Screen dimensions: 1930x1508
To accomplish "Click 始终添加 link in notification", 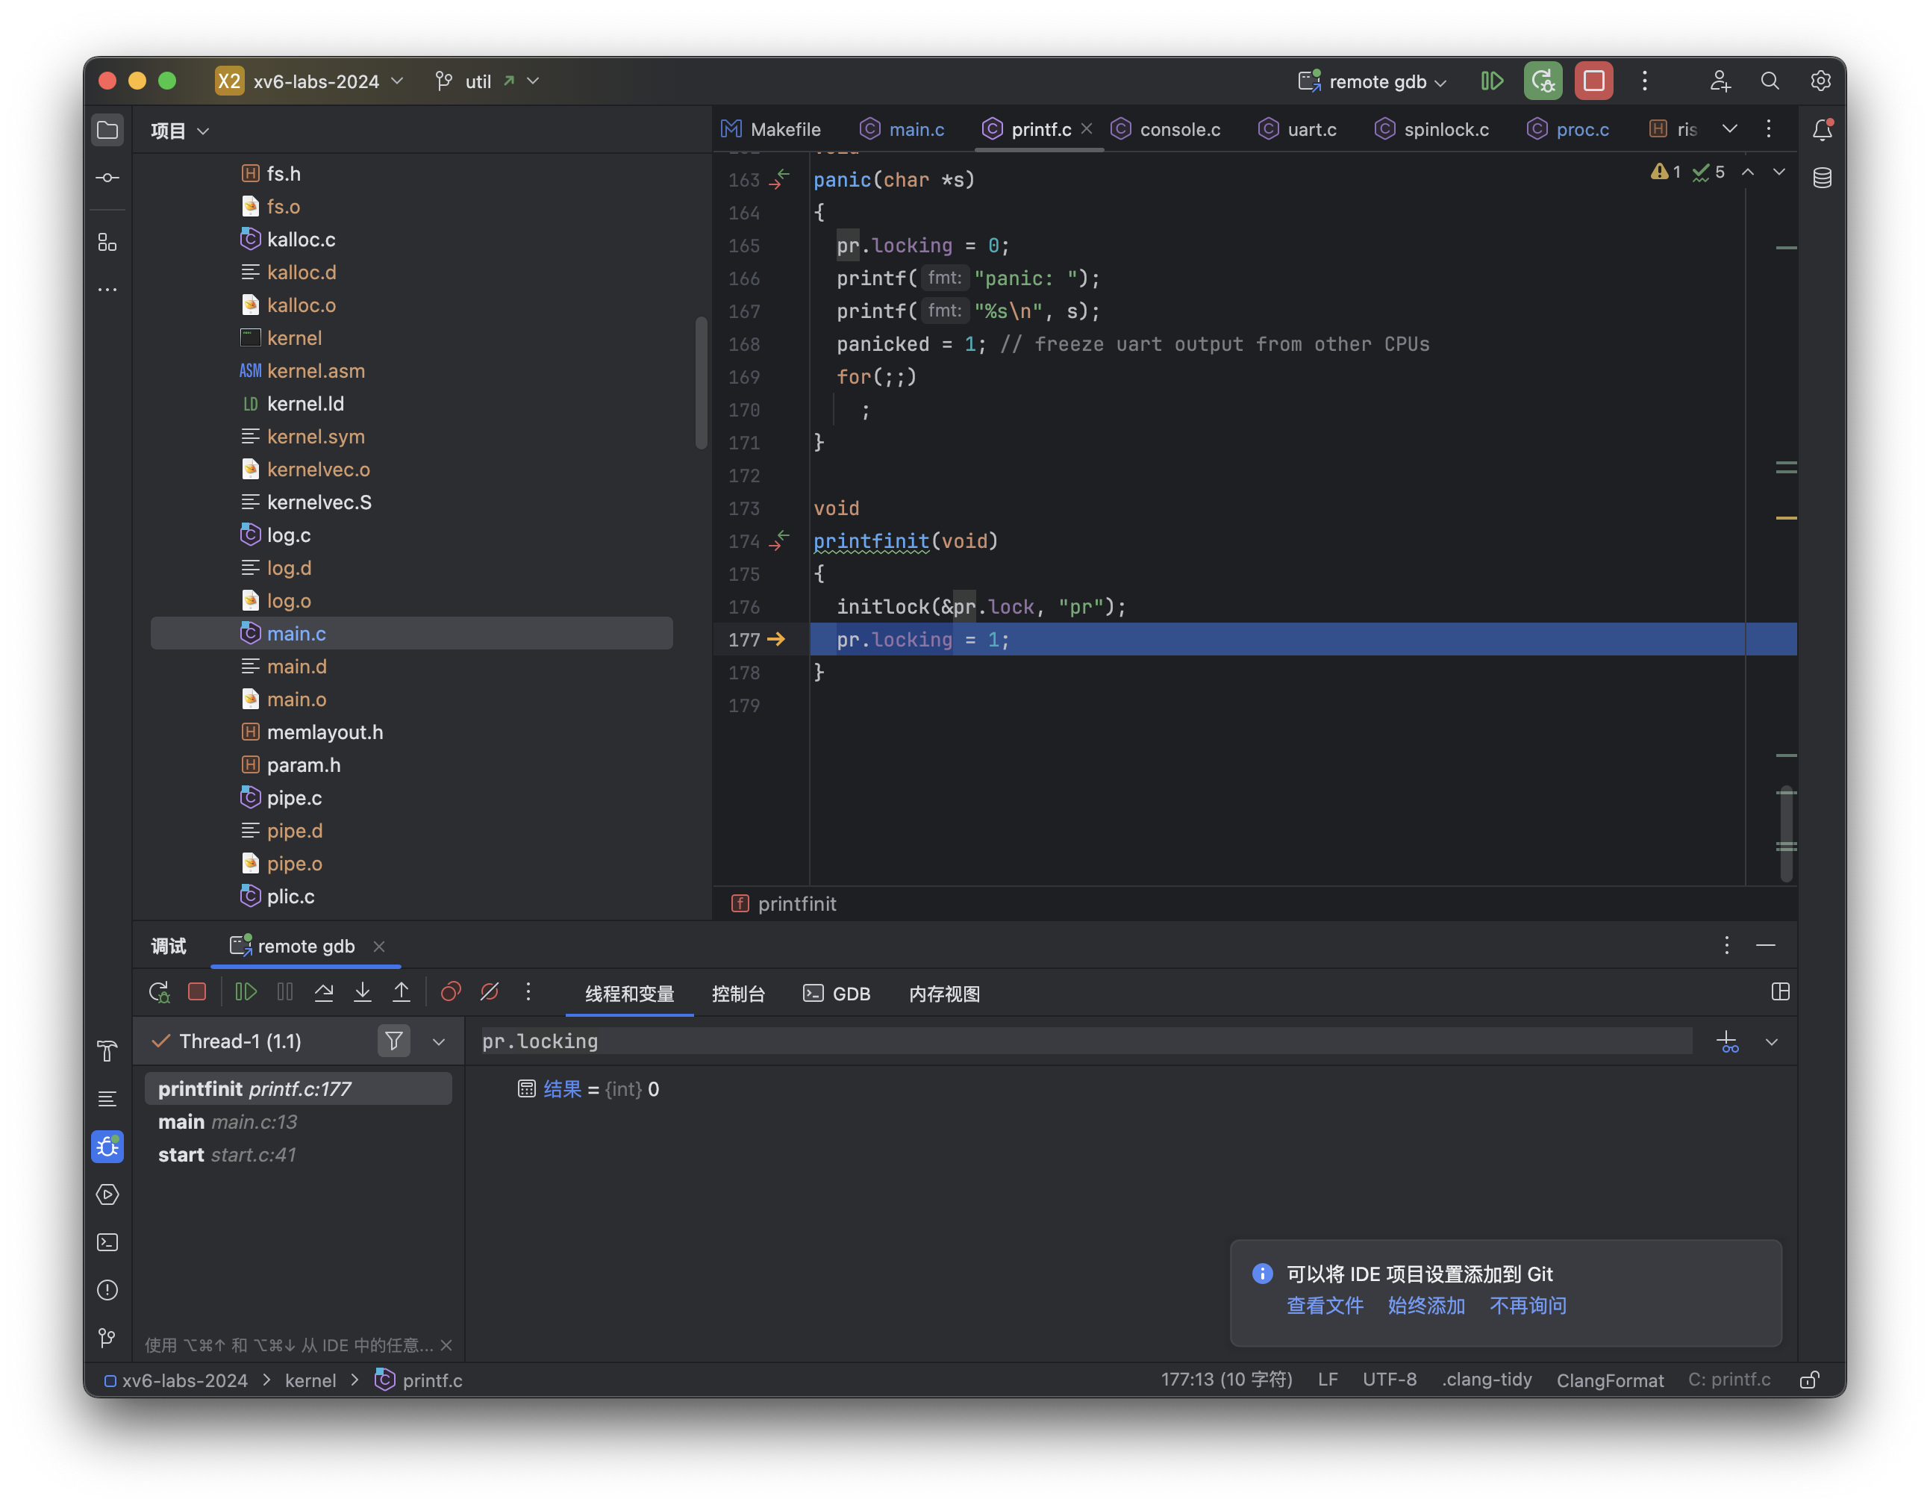I will click(x=1426, y=1306).
